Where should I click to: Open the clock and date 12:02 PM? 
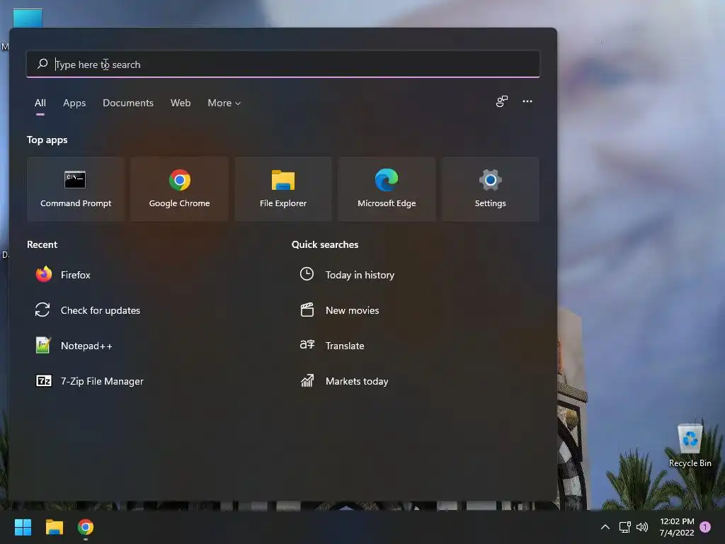coord(677,527)
